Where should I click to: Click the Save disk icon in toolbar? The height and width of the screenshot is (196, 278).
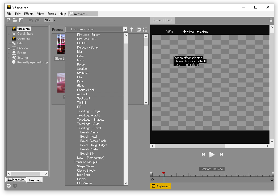point(21,20)
